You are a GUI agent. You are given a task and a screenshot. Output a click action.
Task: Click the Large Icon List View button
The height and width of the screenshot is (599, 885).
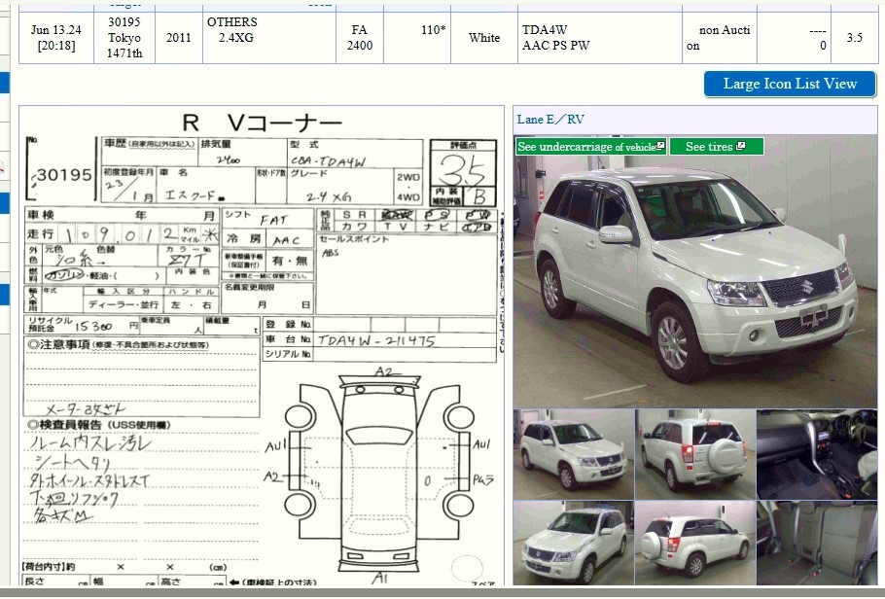point(790,85)
